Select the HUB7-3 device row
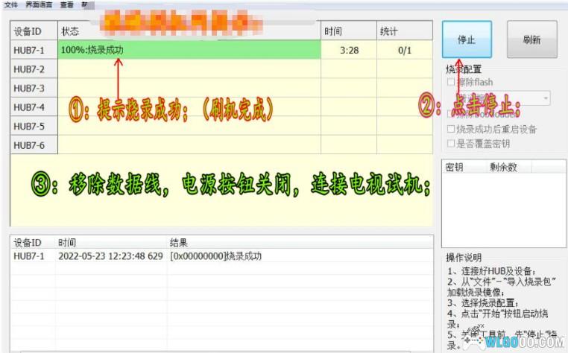568x353 pixels. tap(221, 88)
